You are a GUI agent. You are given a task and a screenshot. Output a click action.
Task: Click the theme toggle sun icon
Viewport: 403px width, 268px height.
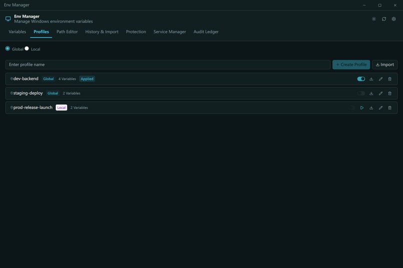coord(373,19)
